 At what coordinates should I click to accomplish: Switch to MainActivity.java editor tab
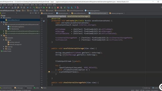point(63,13)
